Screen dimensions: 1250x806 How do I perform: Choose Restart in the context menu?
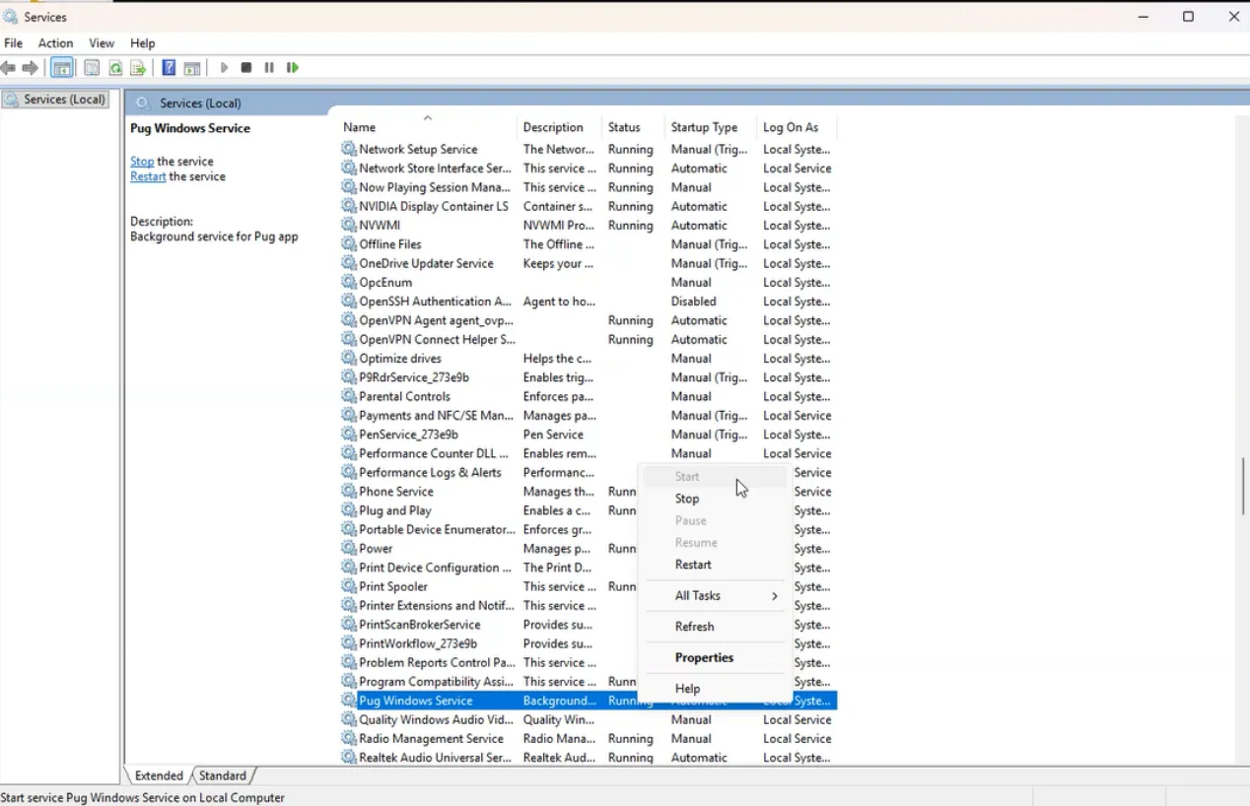716,565
